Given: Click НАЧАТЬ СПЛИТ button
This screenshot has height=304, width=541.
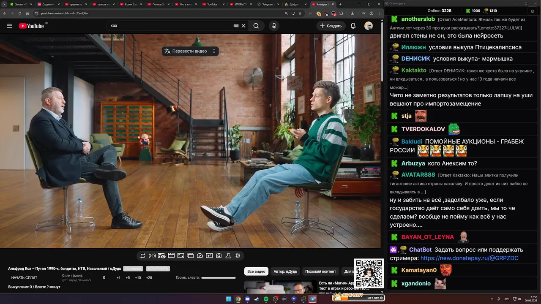Looking at the screenshot, I should 24,278.
